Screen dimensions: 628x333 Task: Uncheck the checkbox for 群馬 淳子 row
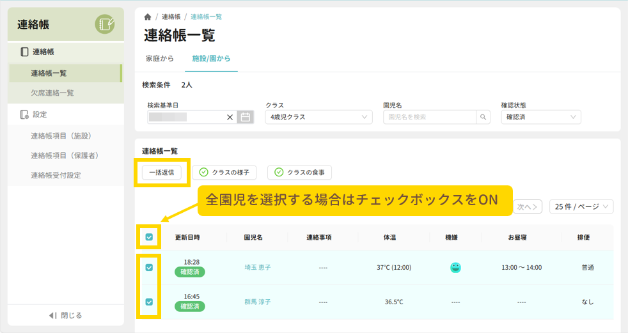[x=149, y=302]
